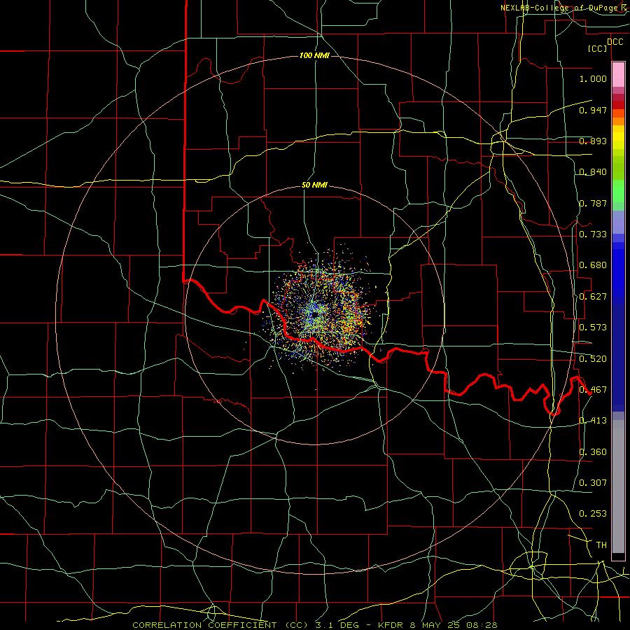Click the '0.413' scale value
Viewport: 630px width, 630px height.
click(x=593, y=421)
